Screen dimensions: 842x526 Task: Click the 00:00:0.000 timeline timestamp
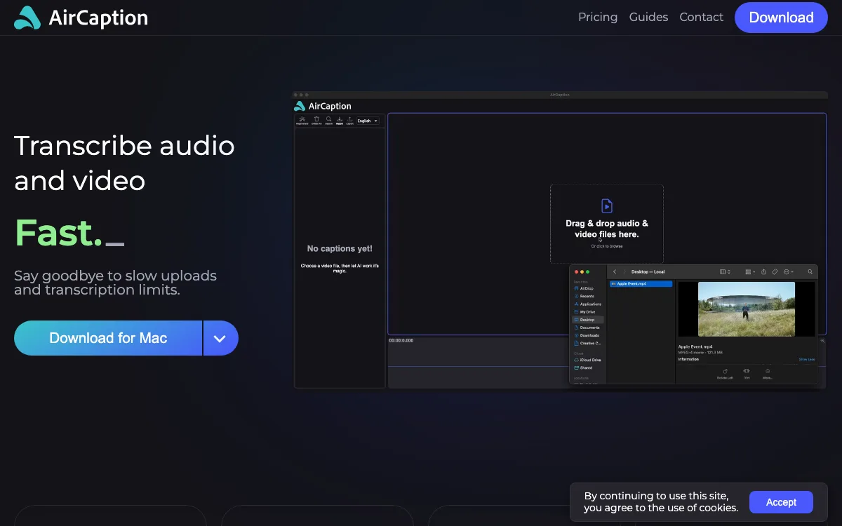tap(401, 340)
